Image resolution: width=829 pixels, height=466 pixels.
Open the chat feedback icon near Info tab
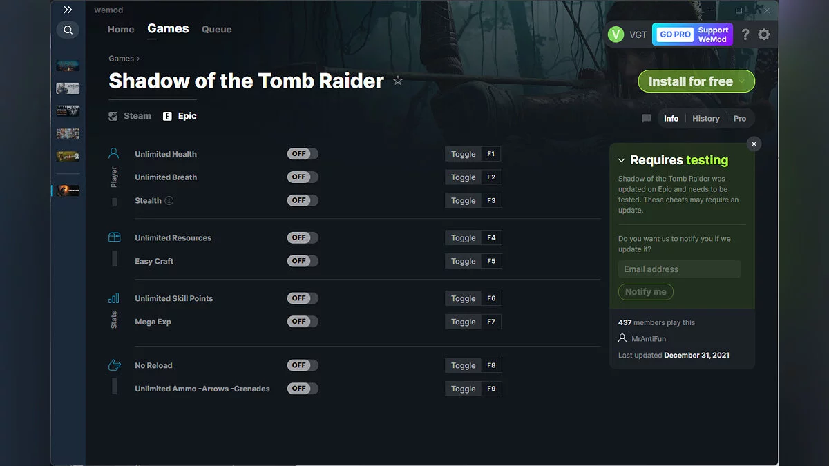tap(646, 118)
